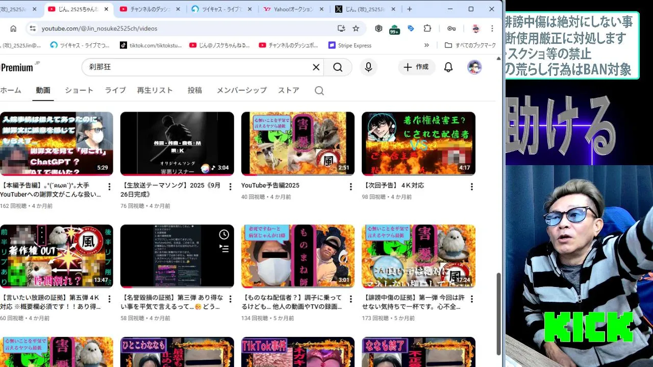This screenshot has height=367, width=653.
Task: Open the 17:24 誹謗中傷の証拠 thumbnail
Action: click(418, 256)
